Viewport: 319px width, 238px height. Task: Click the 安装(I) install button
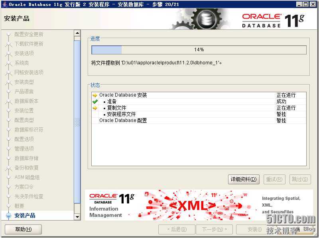[254, 229]
